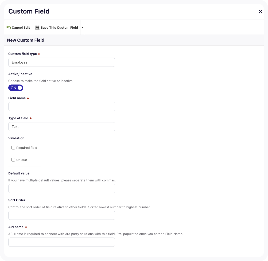268x261 pixels.
Task: Click the Custom Field dialog title
Action: [x=29, y=11]
